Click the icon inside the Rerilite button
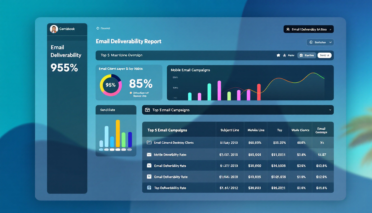 point(301,55)
